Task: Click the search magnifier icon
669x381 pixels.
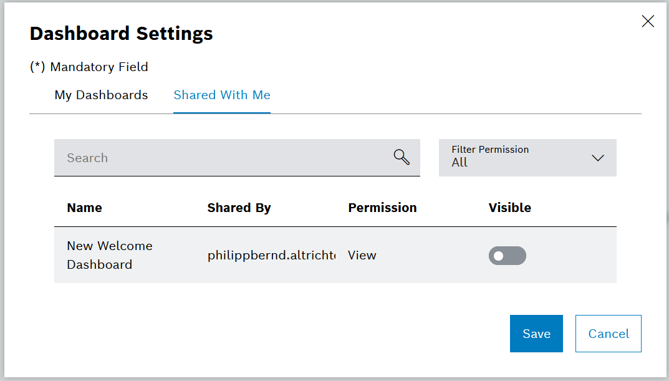Action: pos(402,157)
